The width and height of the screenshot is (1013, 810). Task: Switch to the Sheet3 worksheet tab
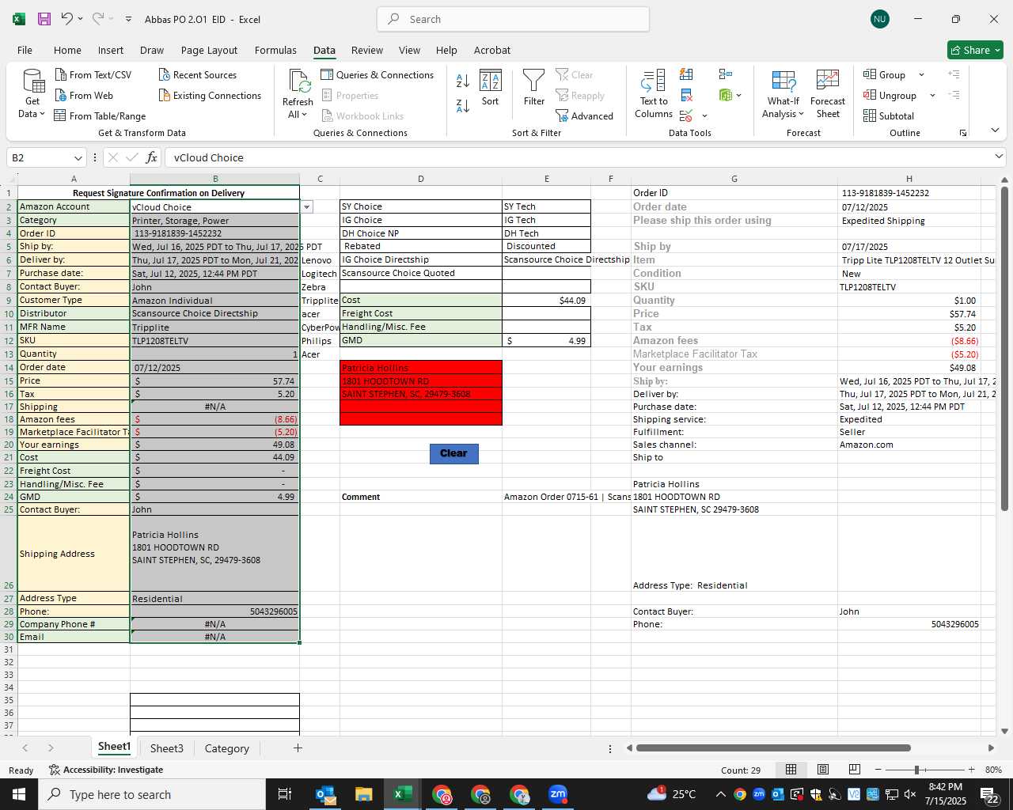[167, 748]
